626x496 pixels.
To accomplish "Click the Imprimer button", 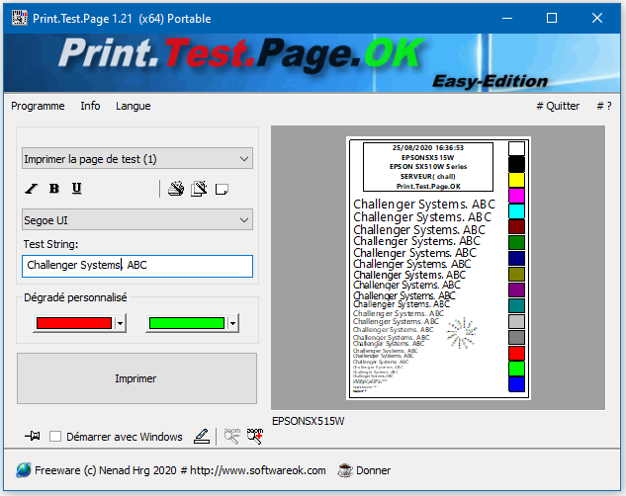I will 136,378.
